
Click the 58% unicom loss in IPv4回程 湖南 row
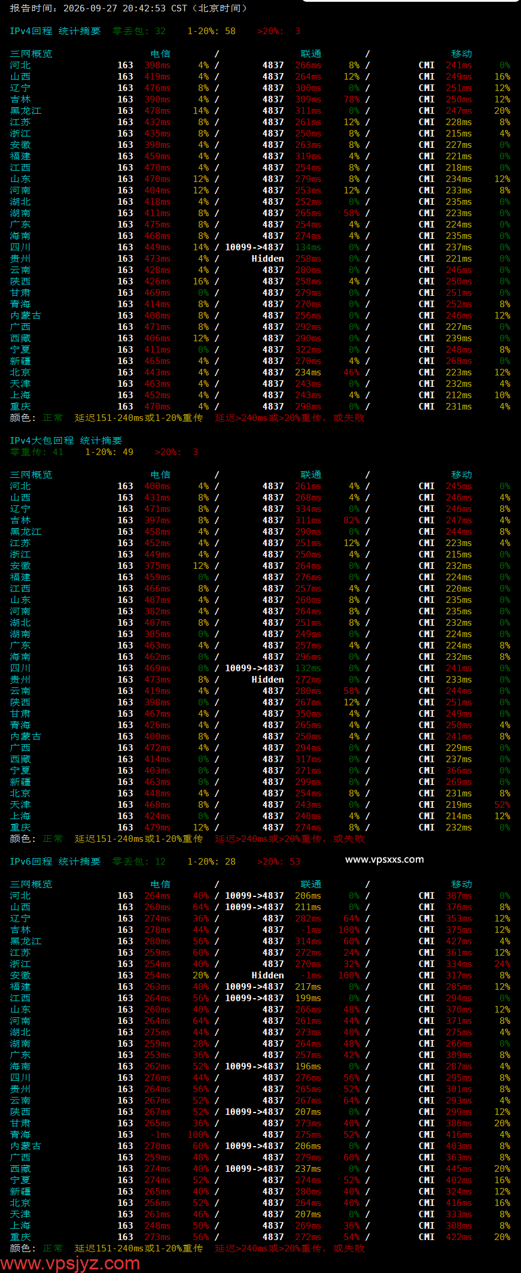point(352,213)
